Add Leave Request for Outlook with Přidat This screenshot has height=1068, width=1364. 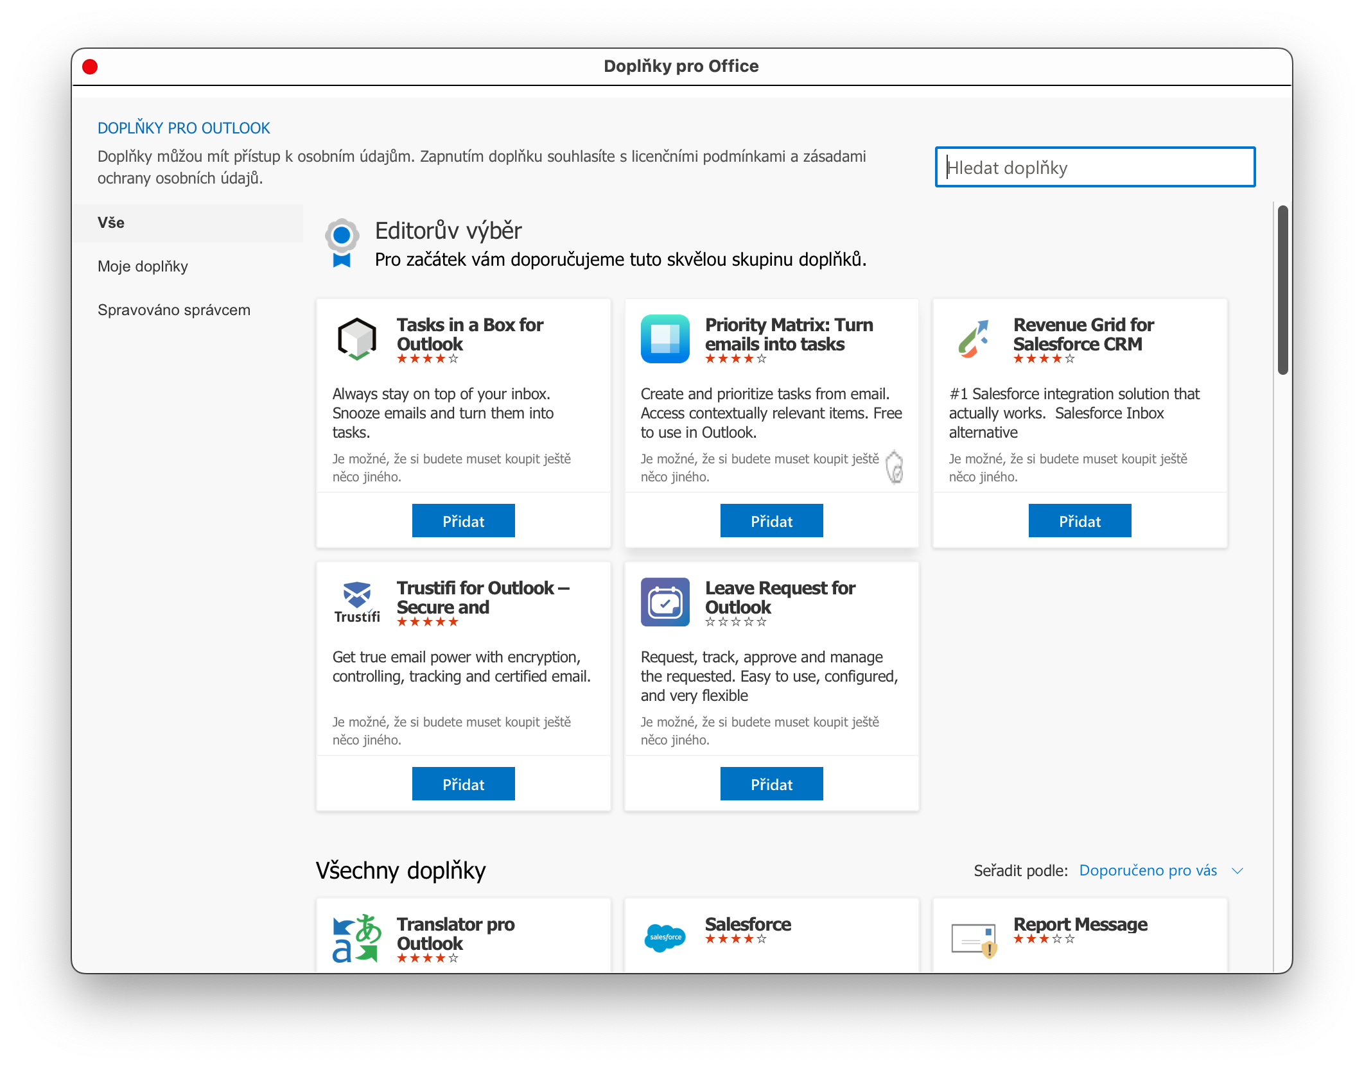pyautogui.click(x=771, y=784)
